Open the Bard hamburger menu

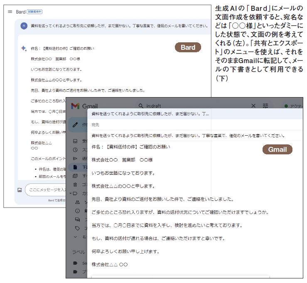click(x=10, y=12)
